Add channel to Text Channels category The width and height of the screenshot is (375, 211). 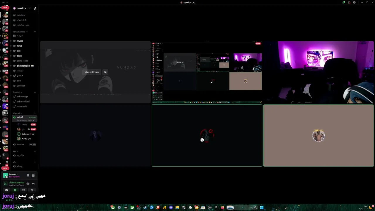click(x=35, y=32)
